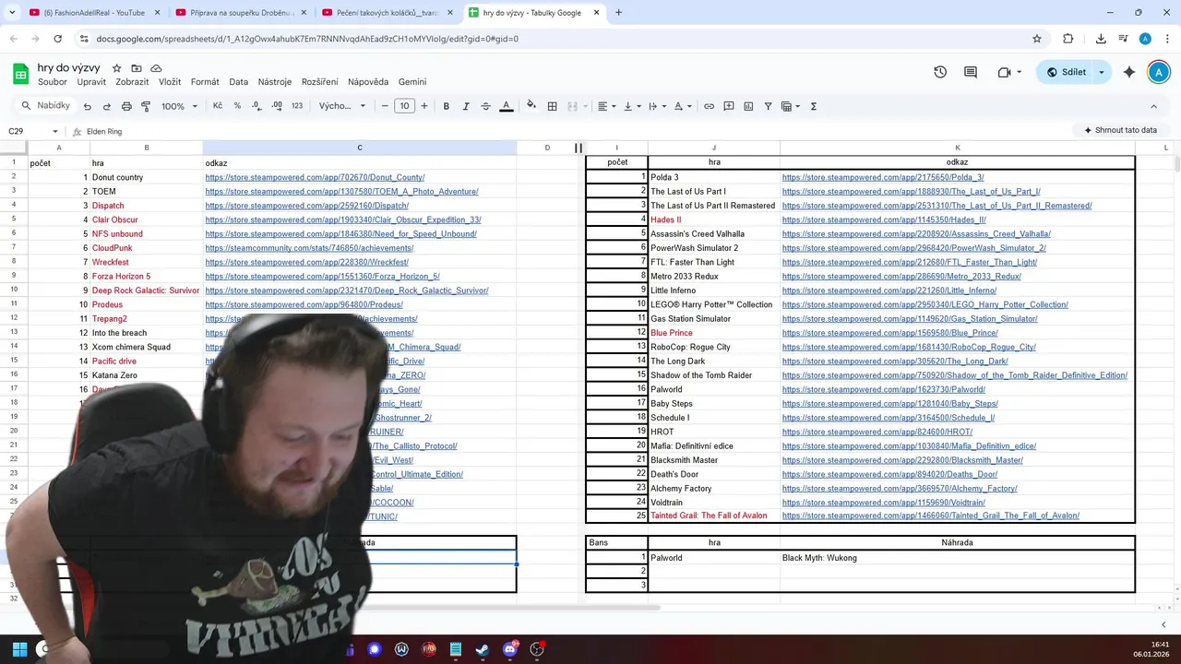Open Steam from the taskbar

483,649
